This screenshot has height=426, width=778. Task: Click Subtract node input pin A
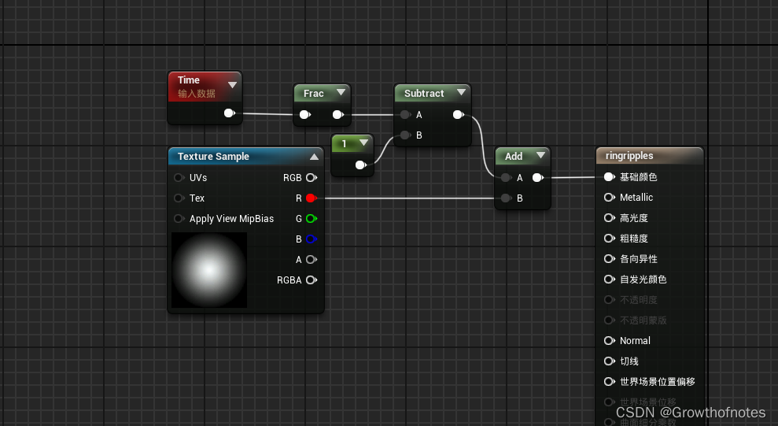click(x=405, y=115)
